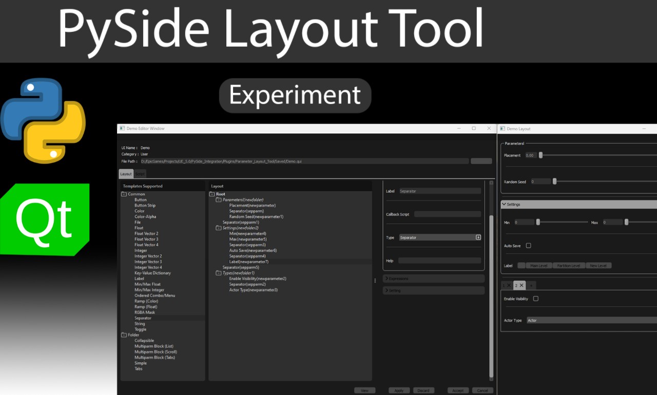This screenshot has width=657, height=395.
Task: Click the Callback Script input field
Action: [447, 214]
